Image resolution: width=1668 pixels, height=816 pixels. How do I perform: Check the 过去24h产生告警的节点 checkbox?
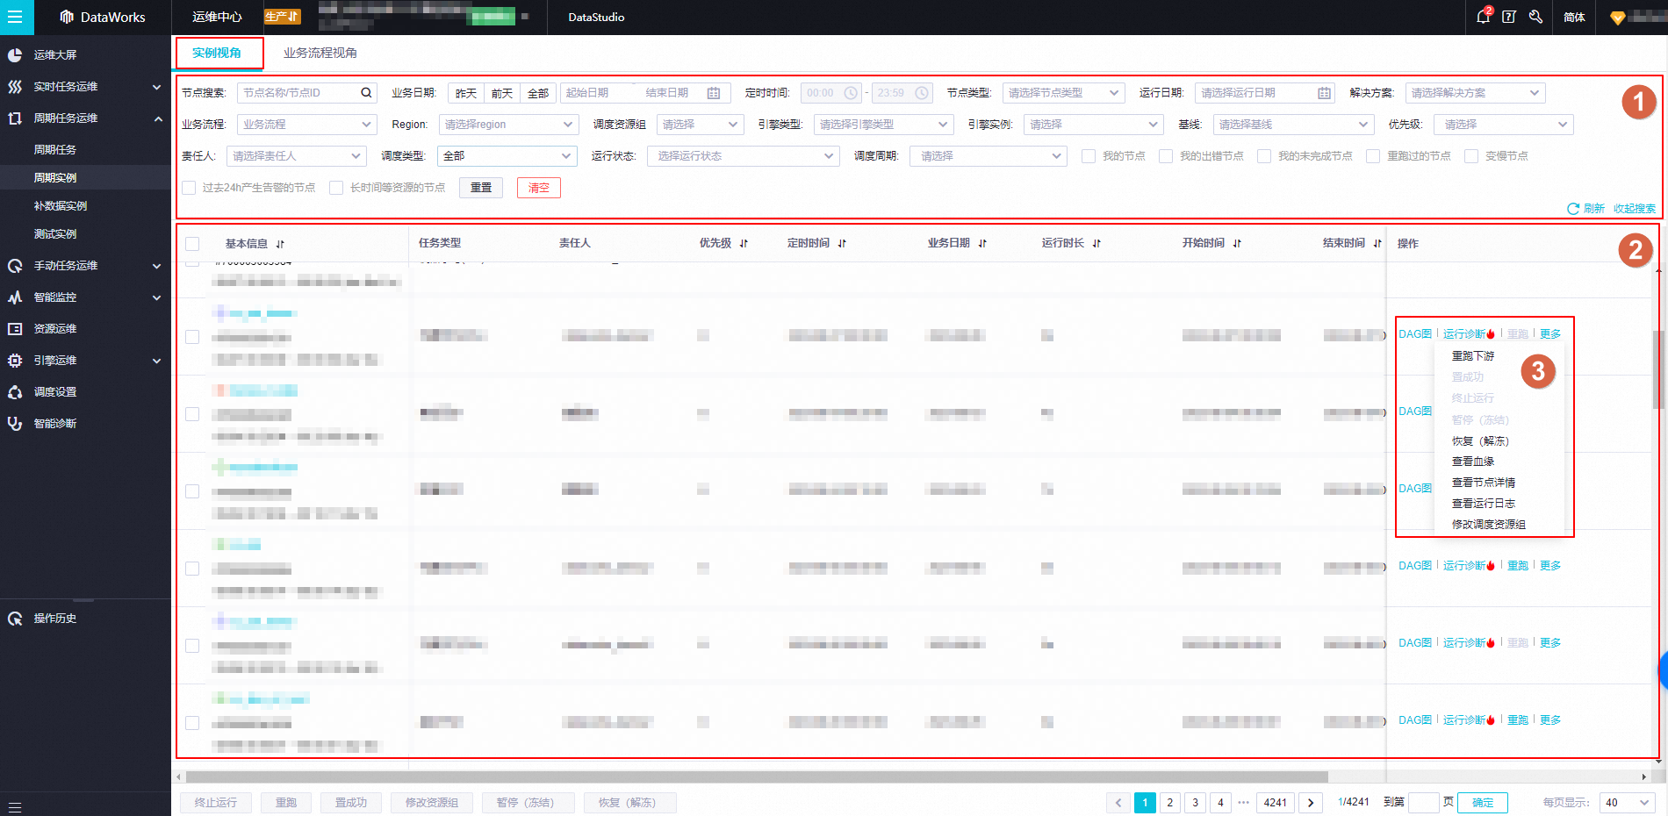point(189,188)
